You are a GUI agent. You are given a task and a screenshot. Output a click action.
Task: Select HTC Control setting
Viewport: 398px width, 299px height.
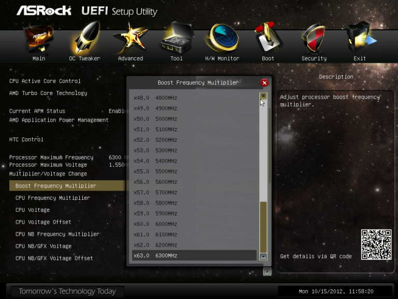[x=26, y=140]
